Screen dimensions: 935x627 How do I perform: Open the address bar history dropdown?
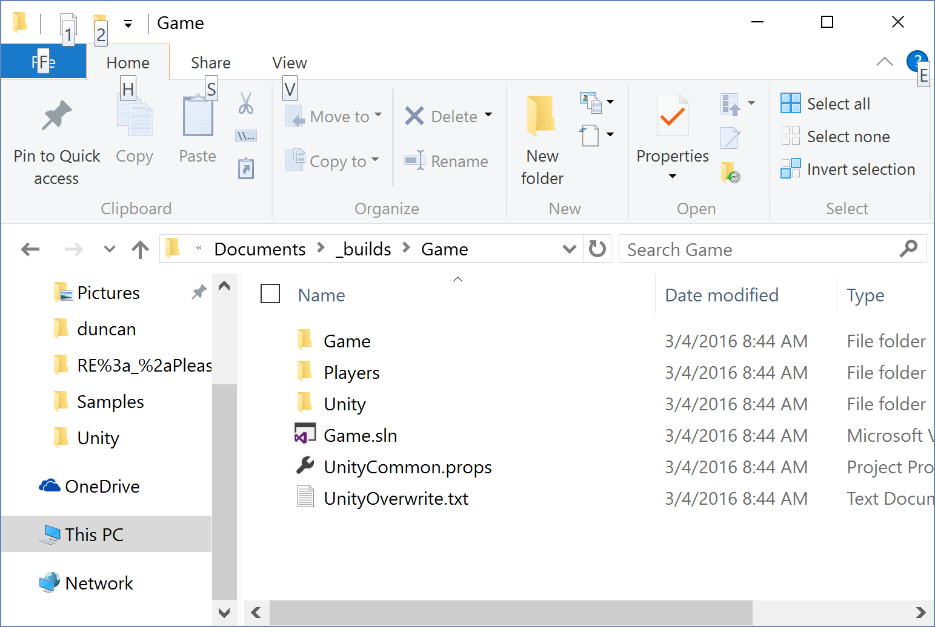tap(570, 249)
